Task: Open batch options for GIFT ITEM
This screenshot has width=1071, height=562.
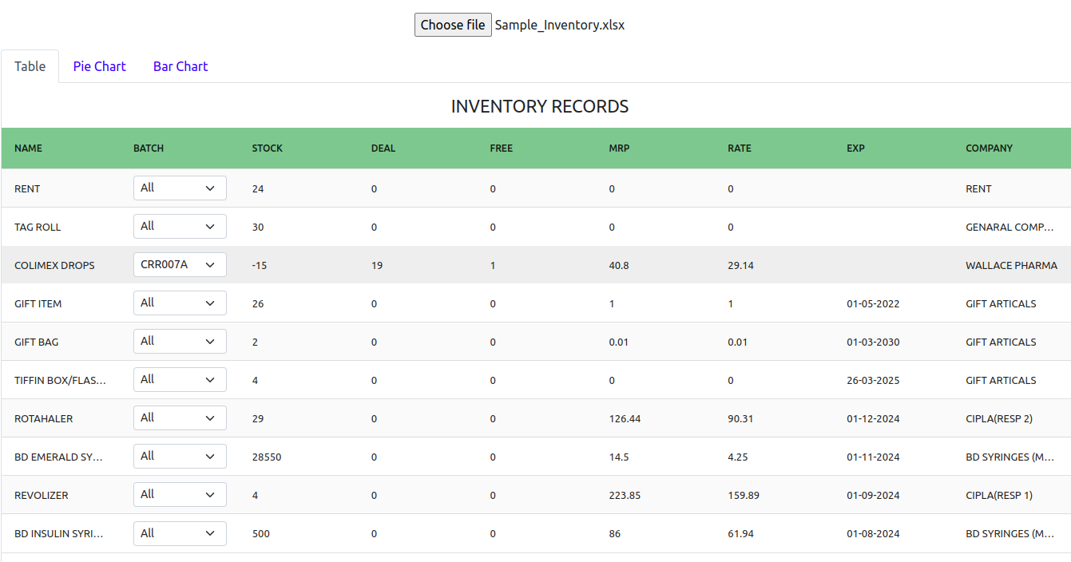Action: (180, 303)
